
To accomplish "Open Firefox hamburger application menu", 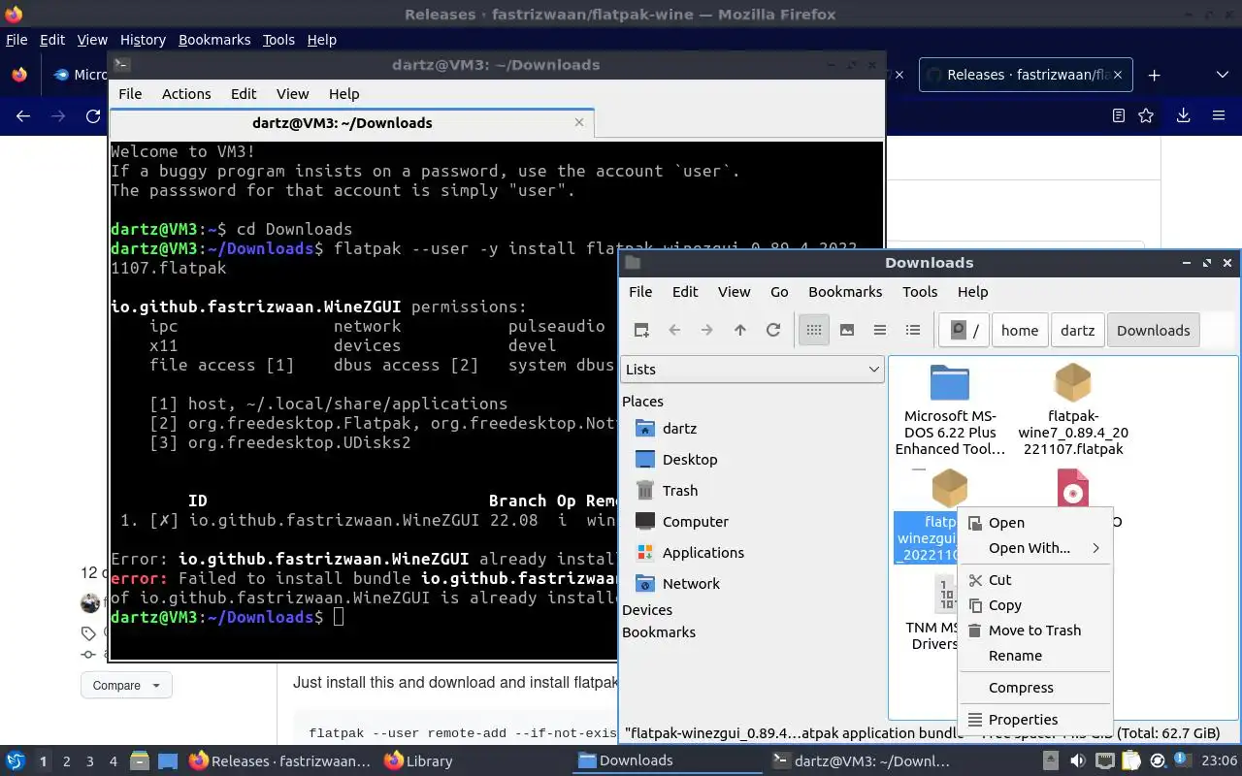I will [x=1219, y=115].
